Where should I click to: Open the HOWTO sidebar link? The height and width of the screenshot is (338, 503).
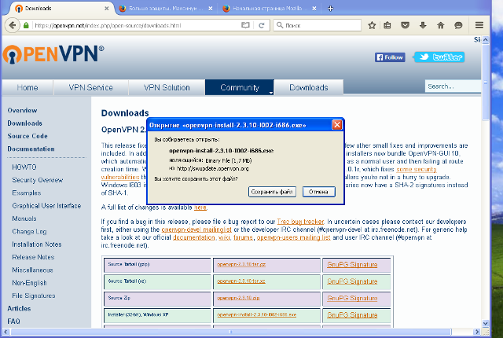24,167
